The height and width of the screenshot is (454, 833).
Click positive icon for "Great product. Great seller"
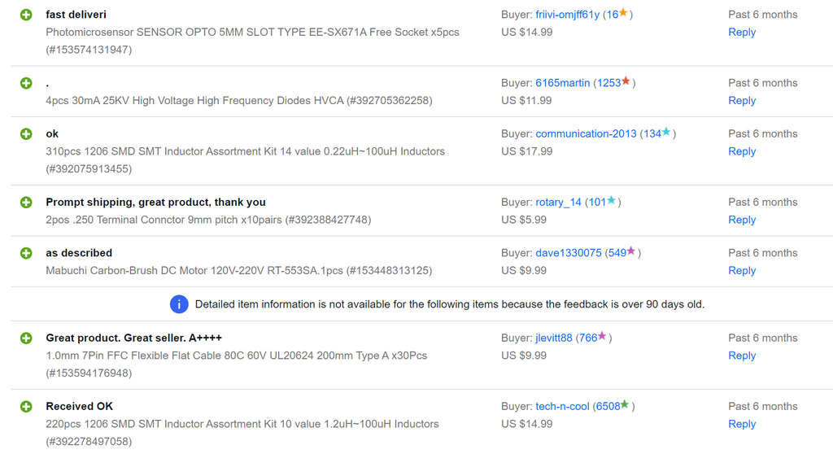coord(26,338)
